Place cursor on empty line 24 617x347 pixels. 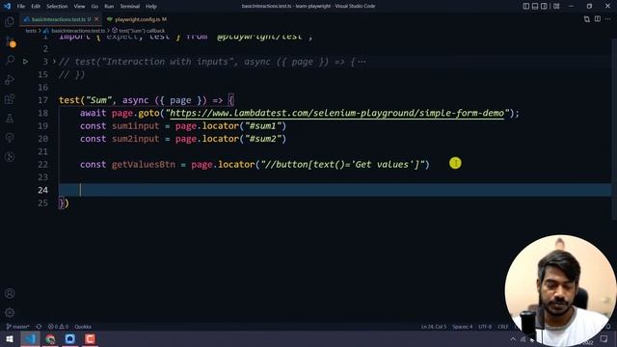coord(335,190)
